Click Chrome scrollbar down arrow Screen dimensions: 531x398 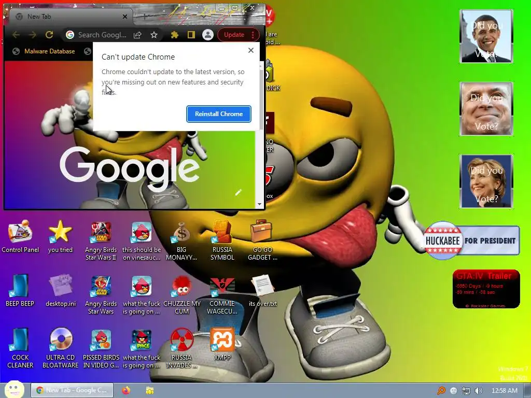(259, 204)
